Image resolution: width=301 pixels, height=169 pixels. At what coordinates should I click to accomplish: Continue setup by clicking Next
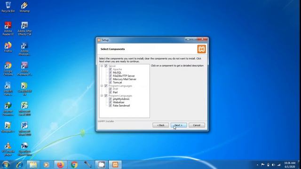click(179, 125)
